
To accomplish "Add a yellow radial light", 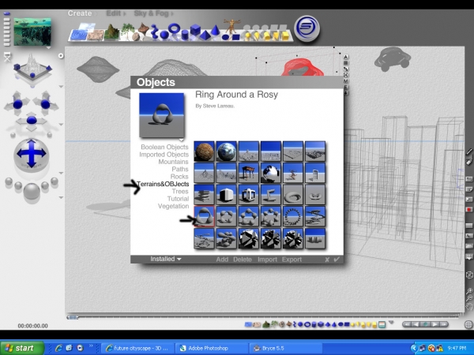I will coord(247,36).
